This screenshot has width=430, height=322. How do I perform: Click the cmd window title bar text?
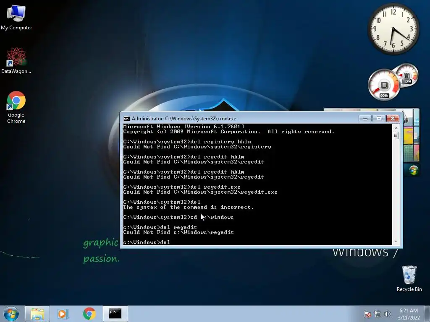point(184,119)
